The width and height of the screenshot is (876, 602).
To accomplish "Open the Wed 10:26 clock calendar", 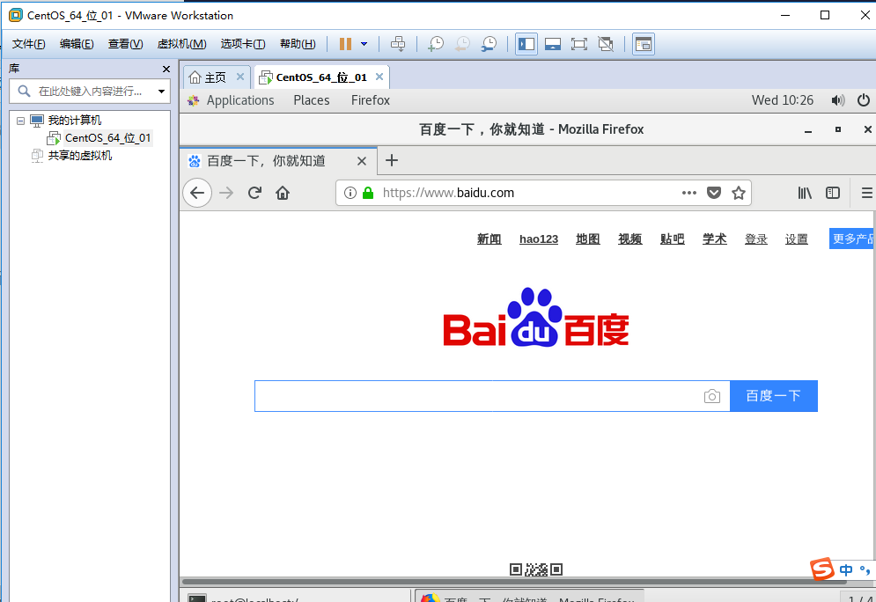I will tap(782, 100).
